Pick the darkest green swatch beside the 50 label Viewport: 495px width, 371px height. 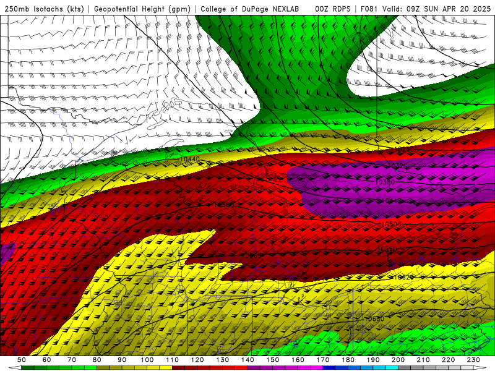tap(28, 368)
